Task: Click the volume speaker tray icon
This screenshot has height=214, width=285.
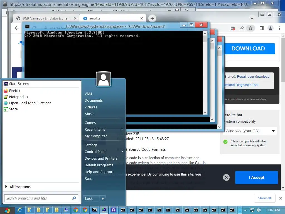Action: pyautogui.click(x=259, y=210)
